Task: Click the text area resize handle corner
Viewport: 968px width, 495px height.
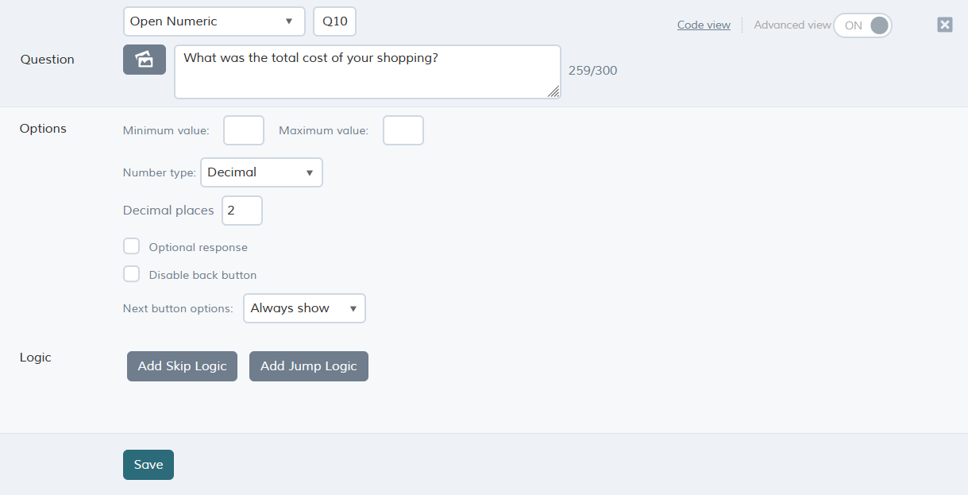Action: pos(553,92)
